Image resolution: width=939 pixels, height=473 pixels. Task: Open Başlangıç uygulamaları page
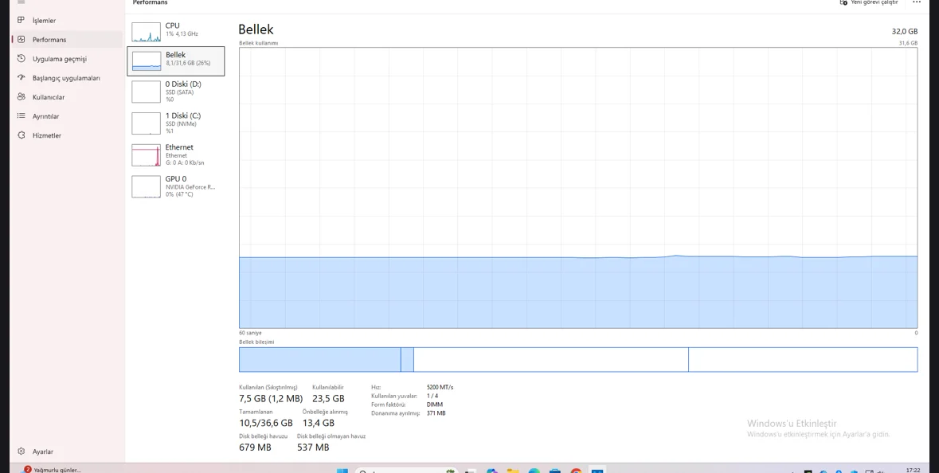[66, 78]
